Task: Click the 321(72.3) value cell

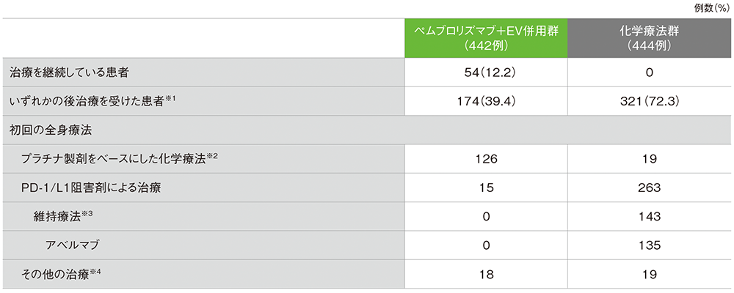Action: (x=651, y=102)
